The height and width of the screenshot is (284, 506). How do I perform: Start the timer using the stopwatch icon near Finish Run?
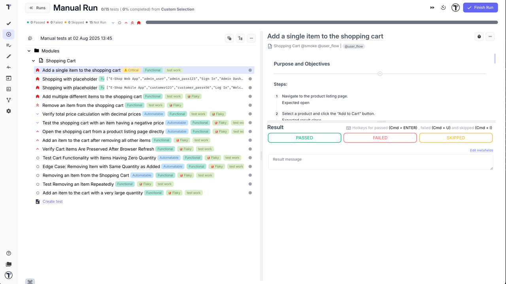click(x=443, y=7)
